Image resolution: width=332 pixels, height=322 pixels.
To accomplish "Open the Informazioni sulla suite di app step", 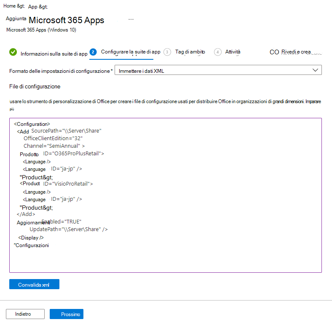I will click(x=54, y=54).
